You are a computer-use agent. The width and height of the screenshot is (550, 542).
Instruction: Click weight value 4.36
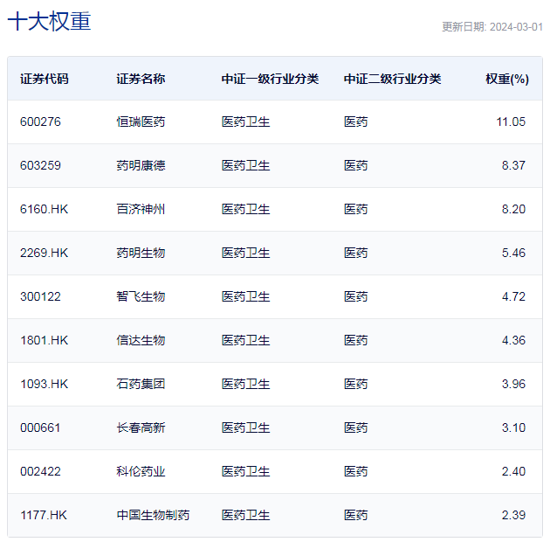[x=513, y=340]
